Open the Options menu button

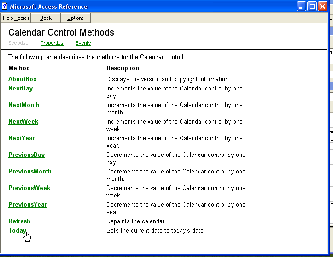tap(76, 18)
